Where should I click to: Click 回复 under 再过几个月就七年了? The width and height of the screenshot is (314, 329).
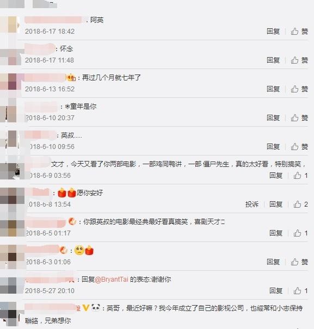pos(273,89)
